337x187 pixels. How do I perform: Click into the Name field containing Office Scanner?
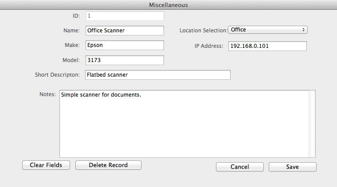(x=124, y=31)
